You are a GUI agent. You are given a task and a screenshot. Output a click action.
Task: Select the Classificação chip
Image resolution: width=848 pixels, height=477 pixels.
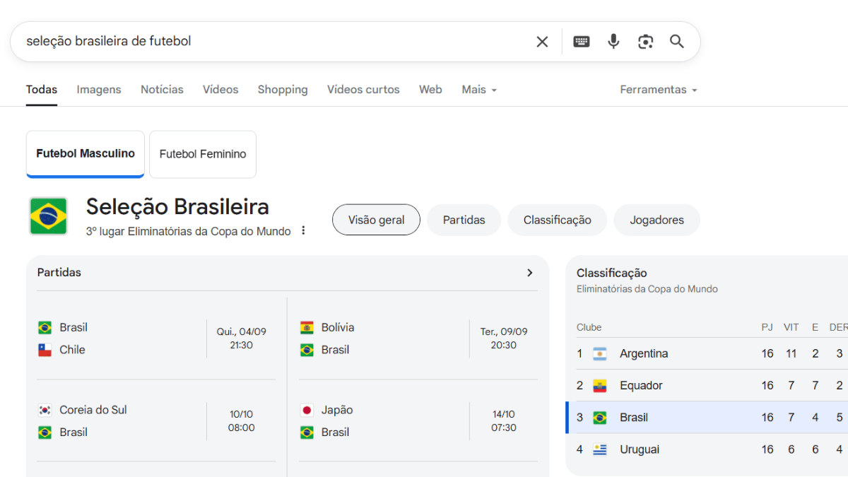(557, 220)
